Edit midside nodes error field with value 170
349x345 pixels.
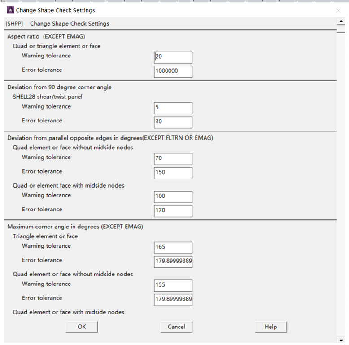click(x=173, y=211)
